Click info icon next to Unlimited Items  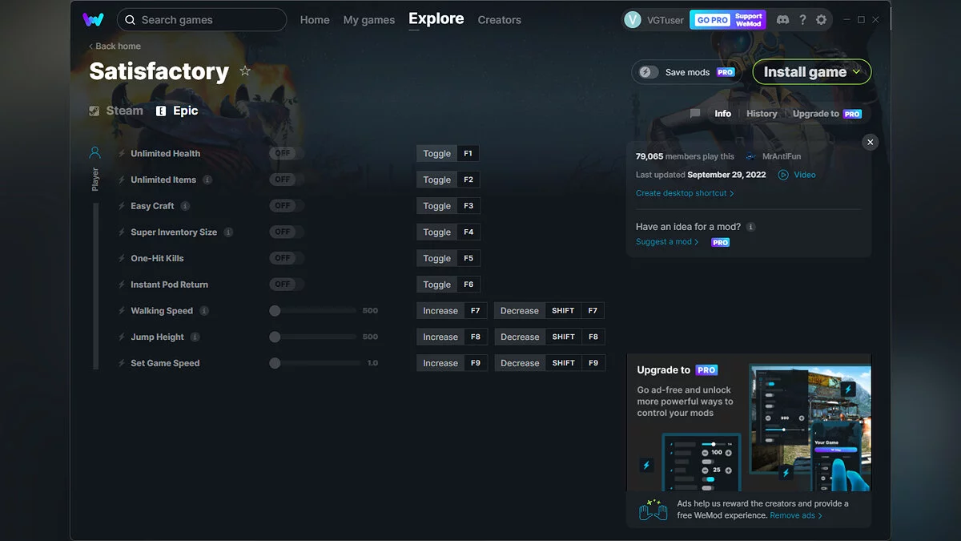(x=207, y=180)
